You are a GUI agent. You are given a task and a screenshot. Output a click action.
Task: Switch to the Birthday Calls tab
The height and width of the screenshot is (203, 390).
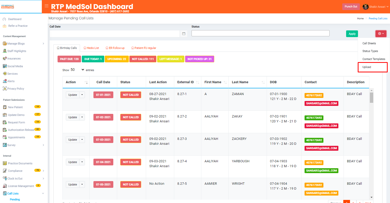coord(67,48)
